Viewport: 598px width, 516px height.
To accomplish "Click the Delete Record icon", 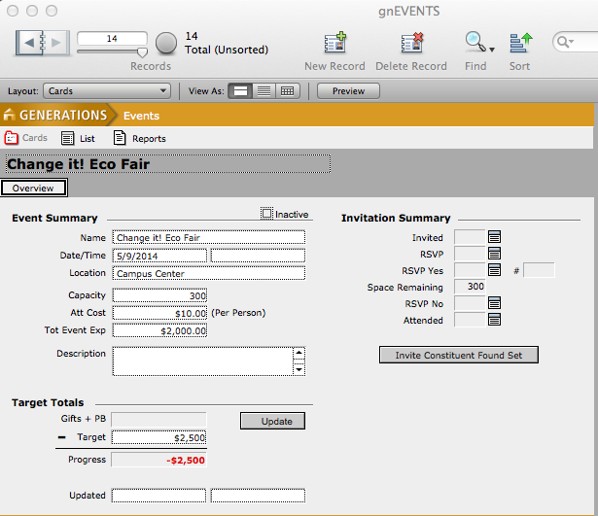I will pos(410,43).
